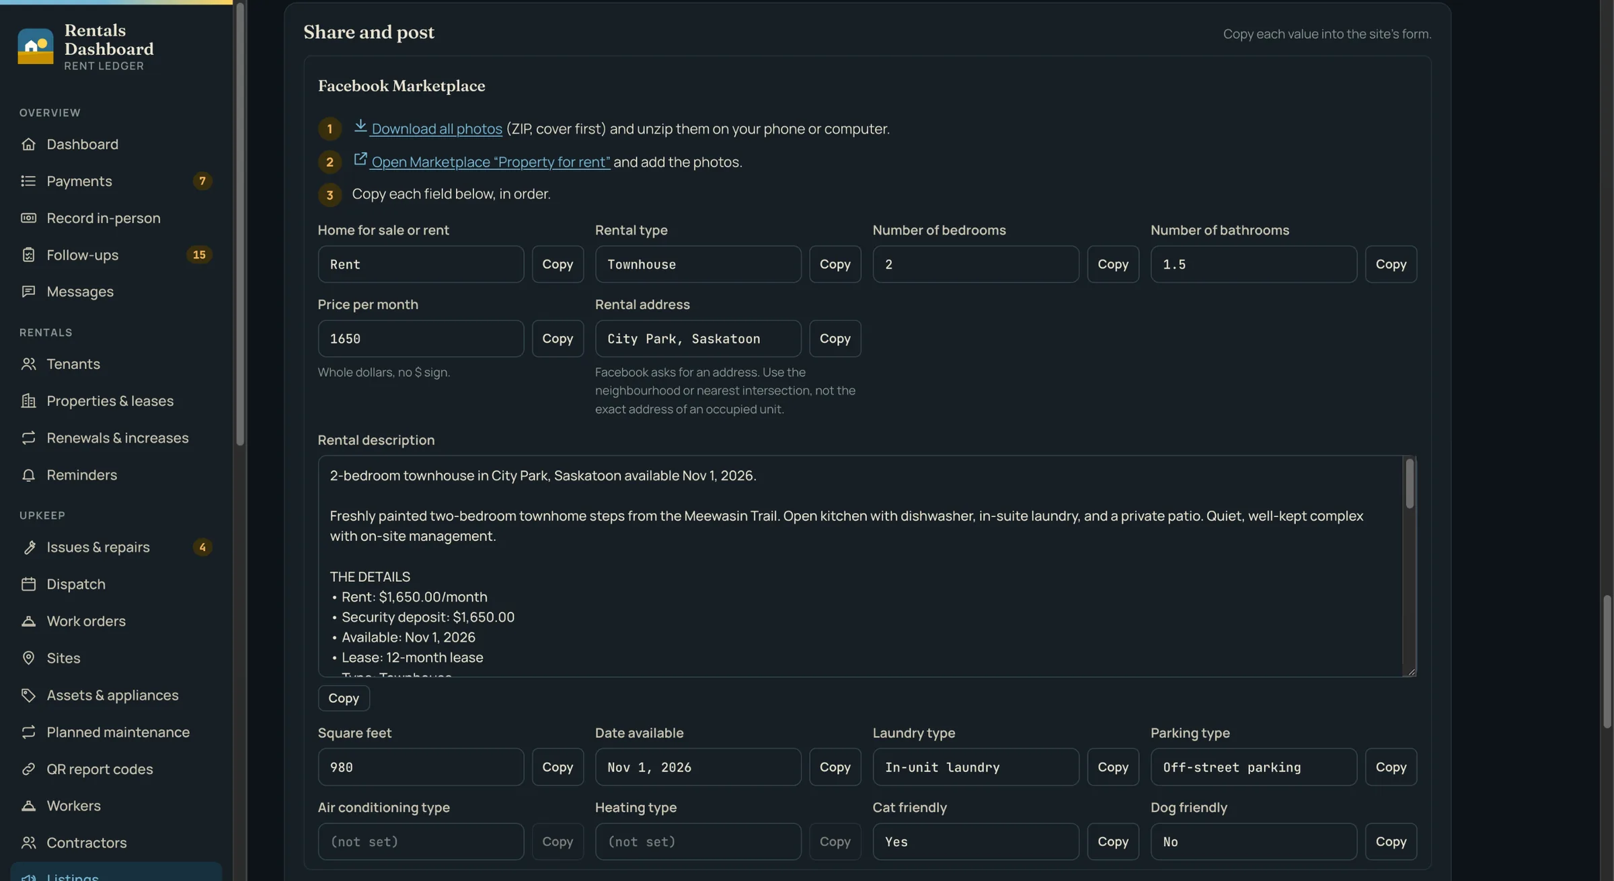
Task: Click the download arrow icon beside all photos
Action: tap(360, 126)
